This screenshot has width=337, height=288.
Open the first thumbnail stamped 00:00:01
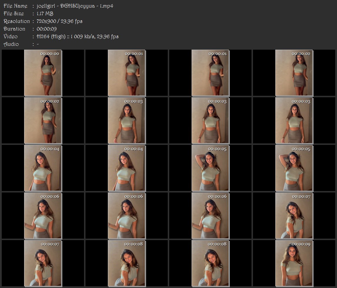[x=127, y=73]
